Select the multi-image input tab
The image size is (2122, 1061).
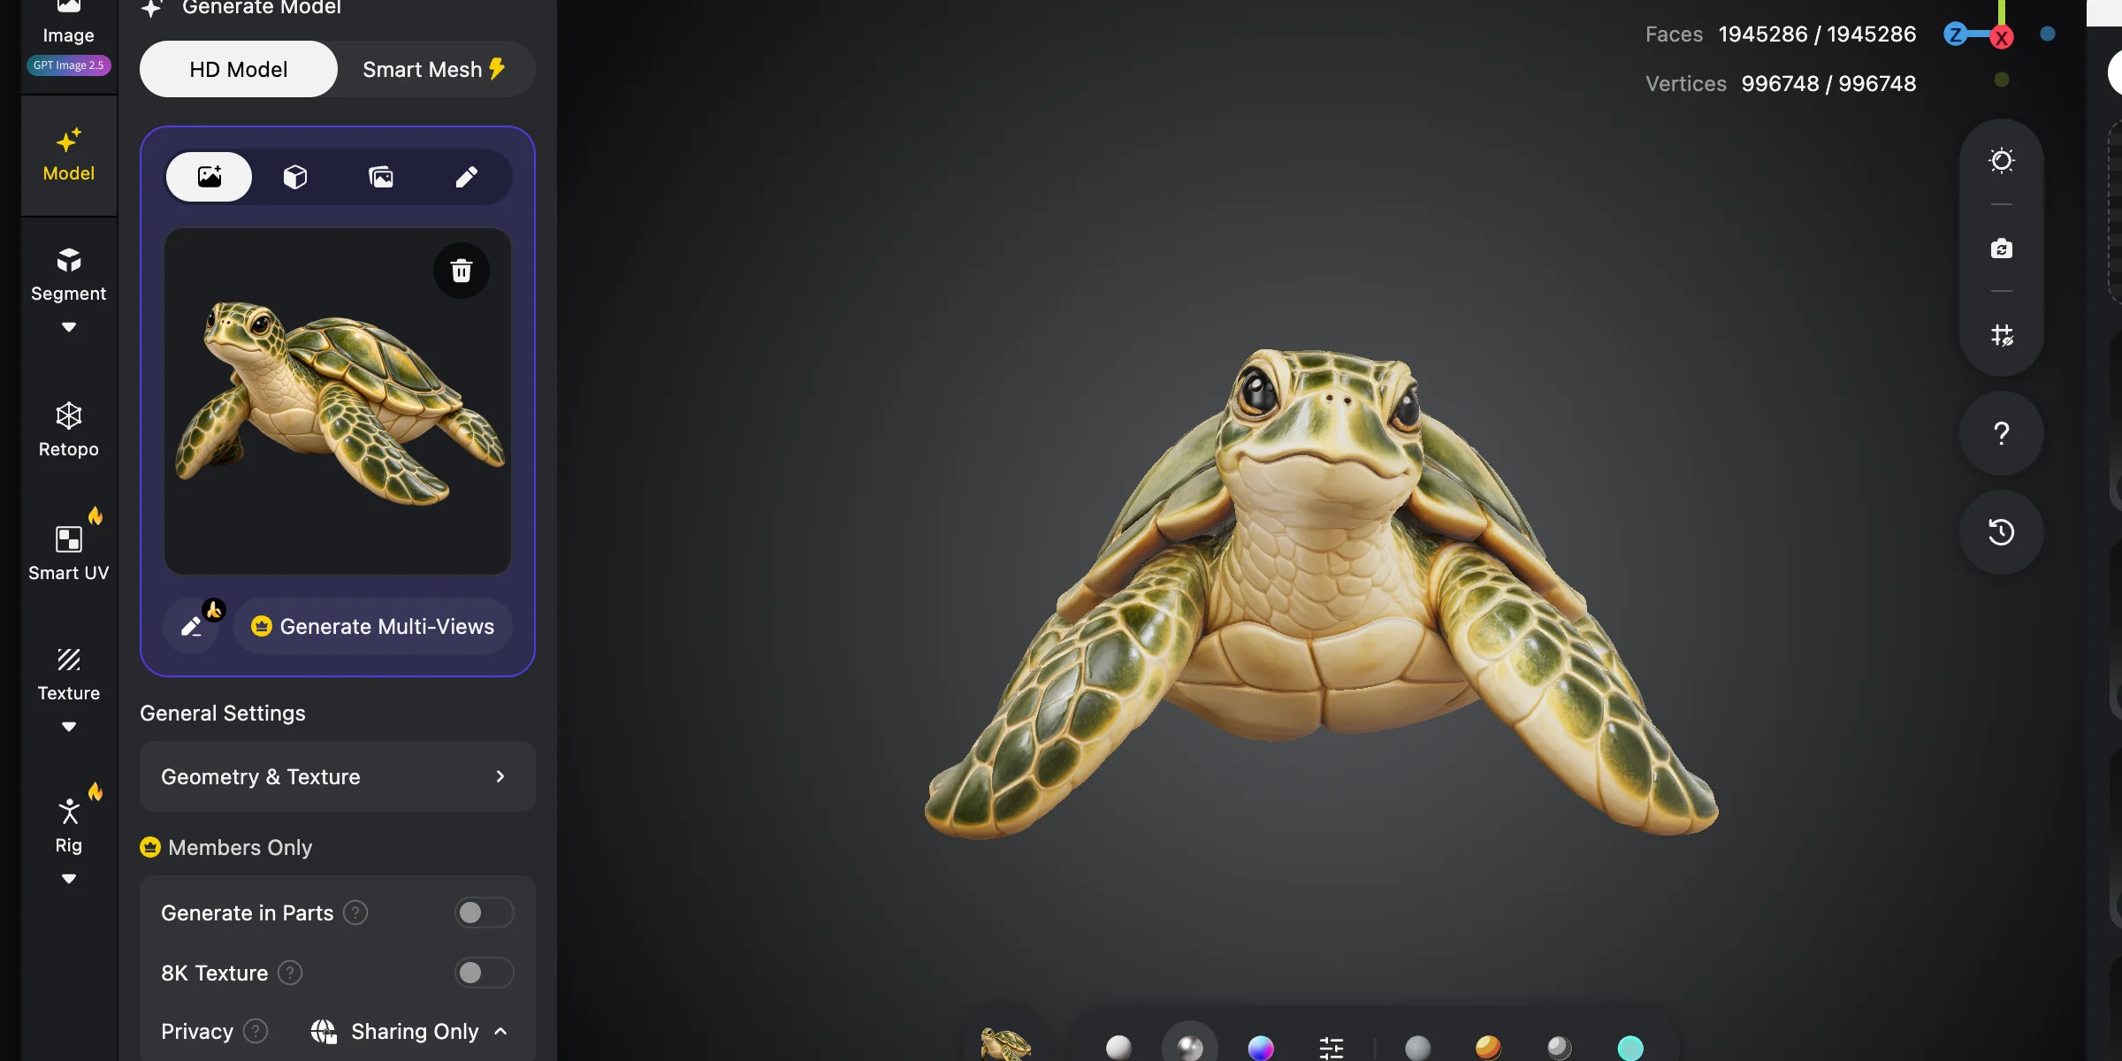381,177
